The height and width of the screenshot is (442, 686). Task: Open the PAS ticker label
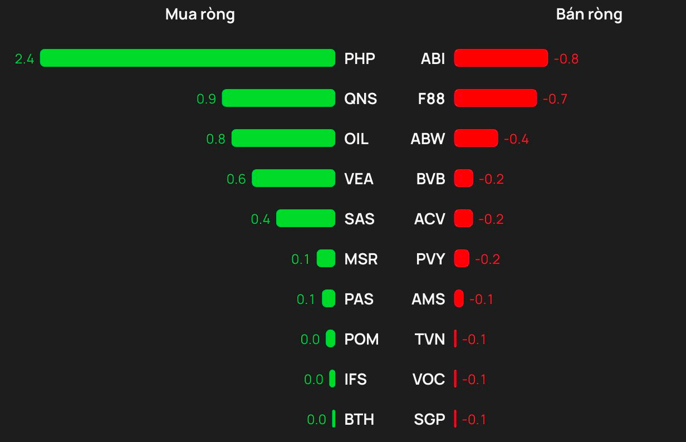pyautogui.click(x=359, y=299)
